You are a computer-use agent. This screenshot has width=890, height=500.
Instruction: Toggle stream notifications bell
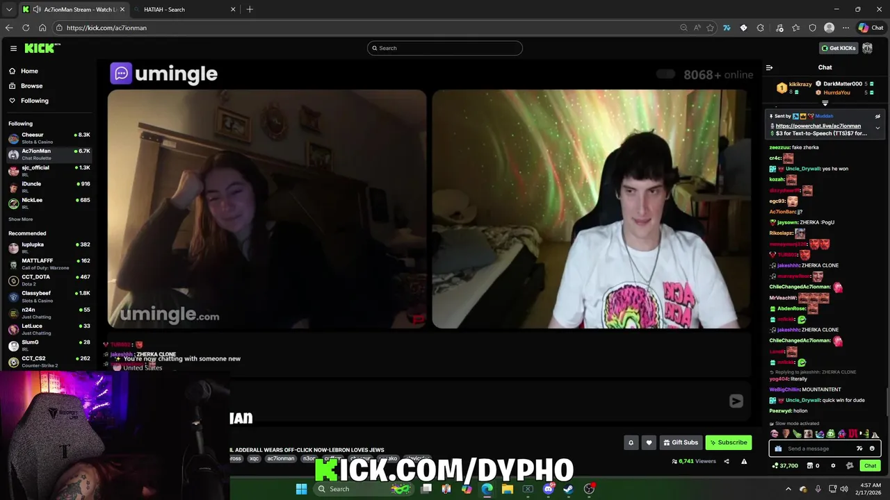[x=631, y=442]
